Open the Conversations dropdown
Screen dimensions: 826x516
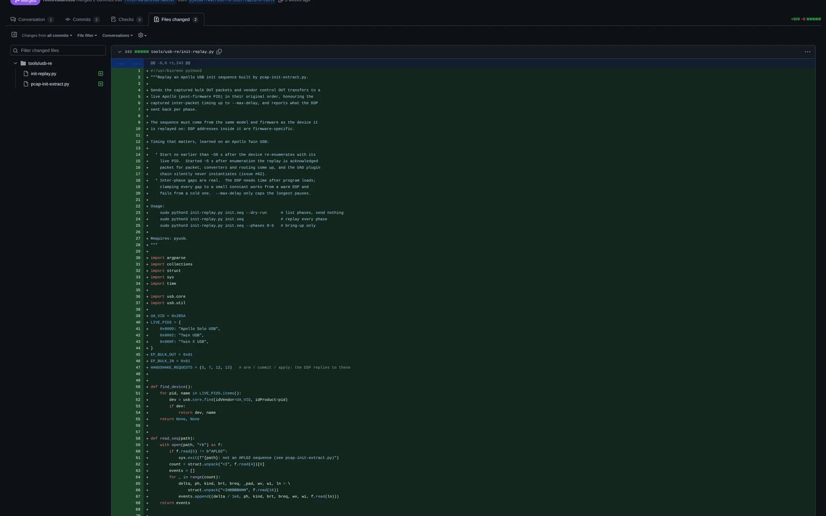click(118, 36)
